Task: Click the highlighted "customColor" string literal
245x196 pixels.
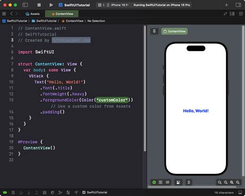Action: click(112, 100)
